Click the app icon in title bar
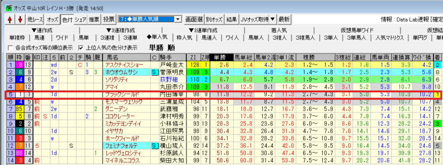Image resolution: width=443 pixels, height=165 pixels. point(9,8)
